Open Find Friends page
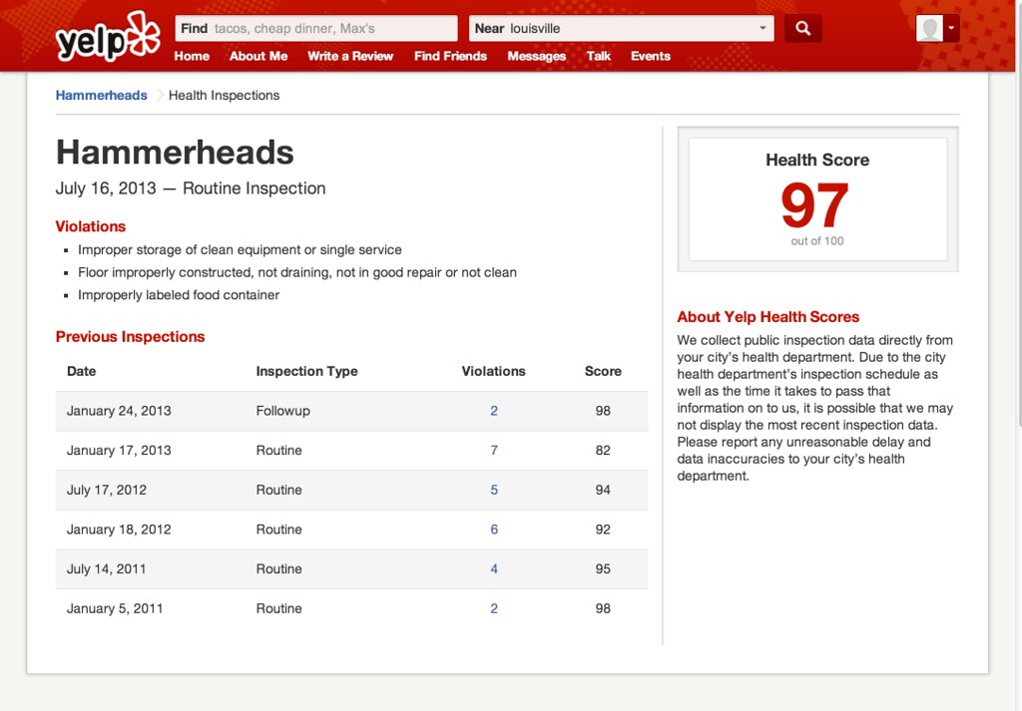Screen dimensions: 1022x711 [450, 56]
